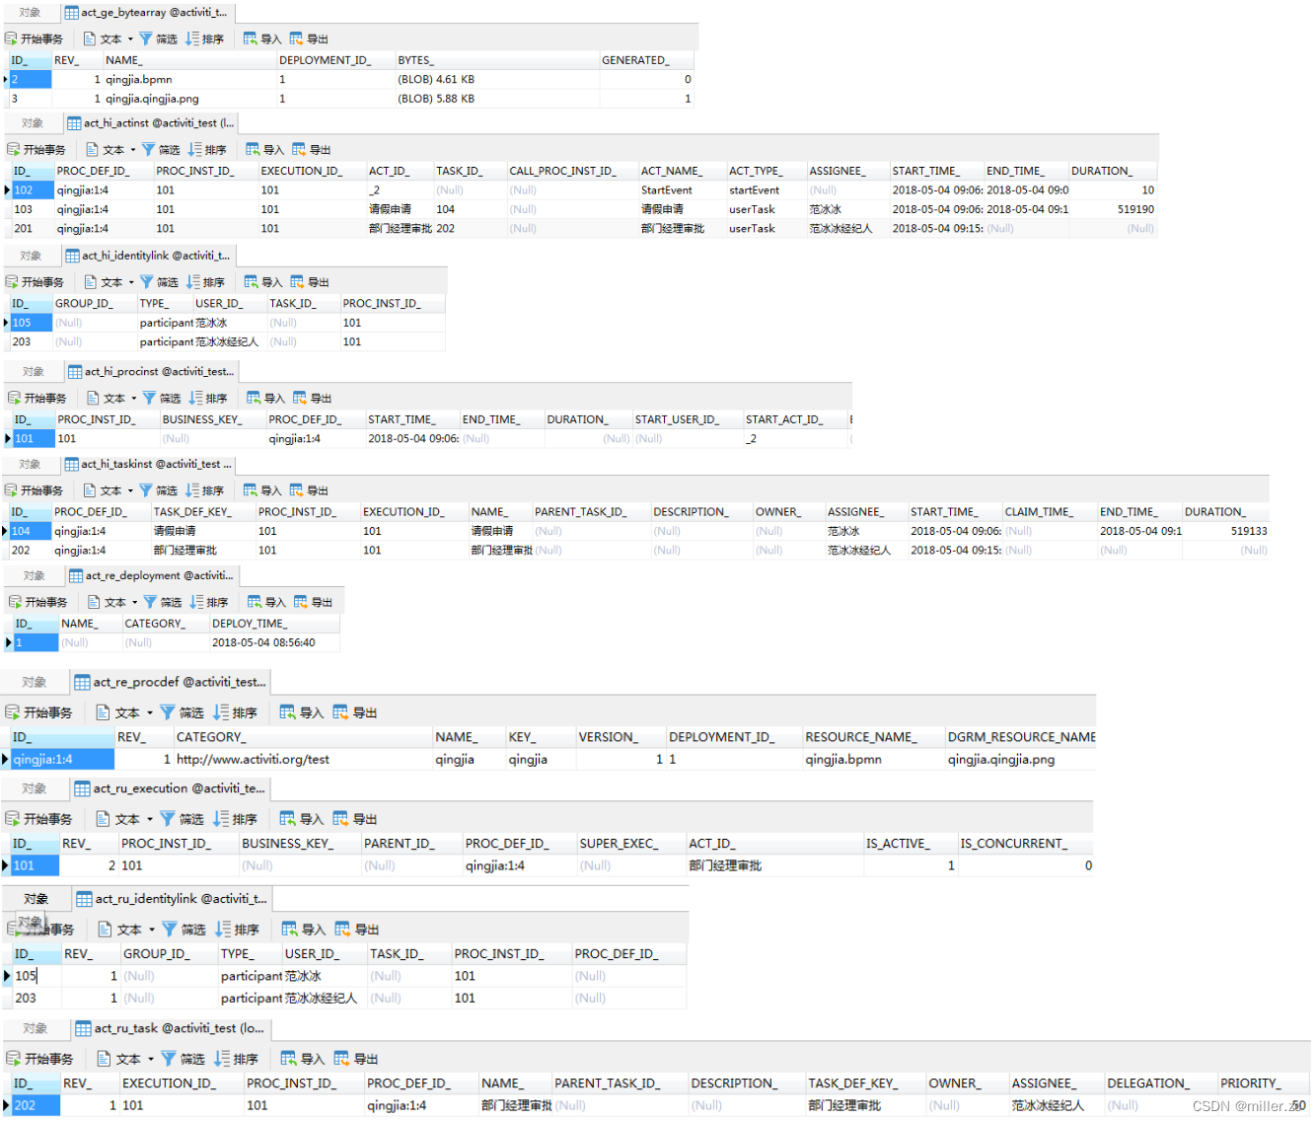
Task: Select the 519190 duration cell
Action: [x=1113, y=209]
